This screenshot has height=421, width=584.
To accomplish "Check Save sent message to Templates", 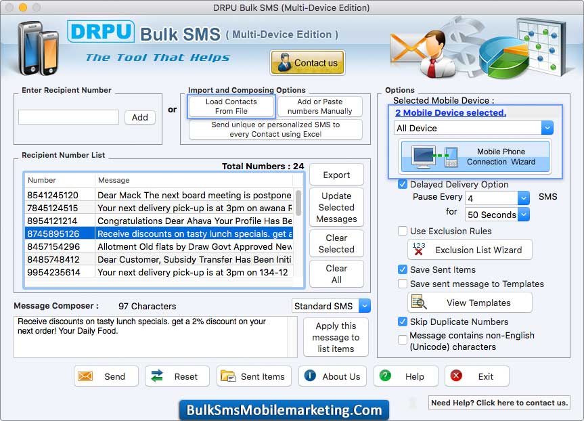I will coord(402,284).
